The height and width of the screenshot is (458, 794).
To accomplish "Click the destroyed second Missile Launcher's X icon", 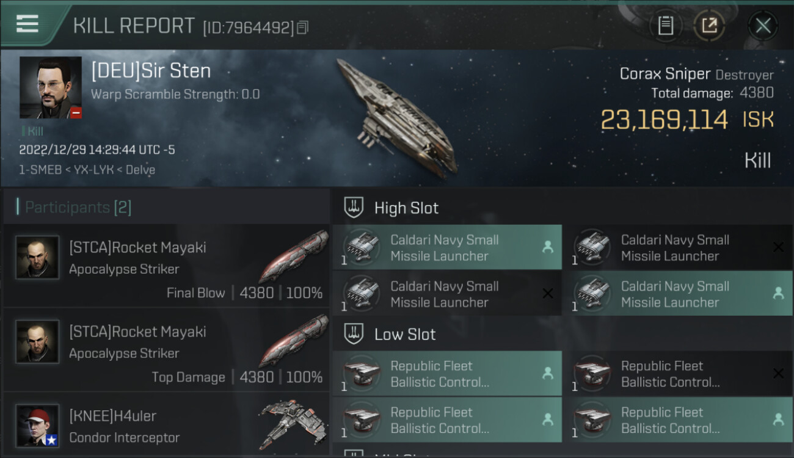I will click(x=778, y=247).
